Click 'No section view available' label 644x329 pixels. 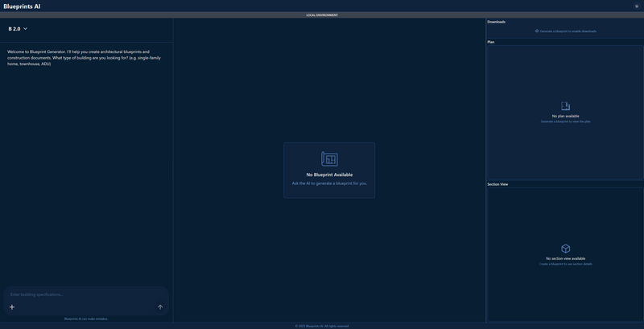(x=566, y=258)
